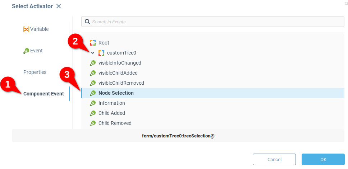Click the Event tab icon

click(x=26, y=51)
